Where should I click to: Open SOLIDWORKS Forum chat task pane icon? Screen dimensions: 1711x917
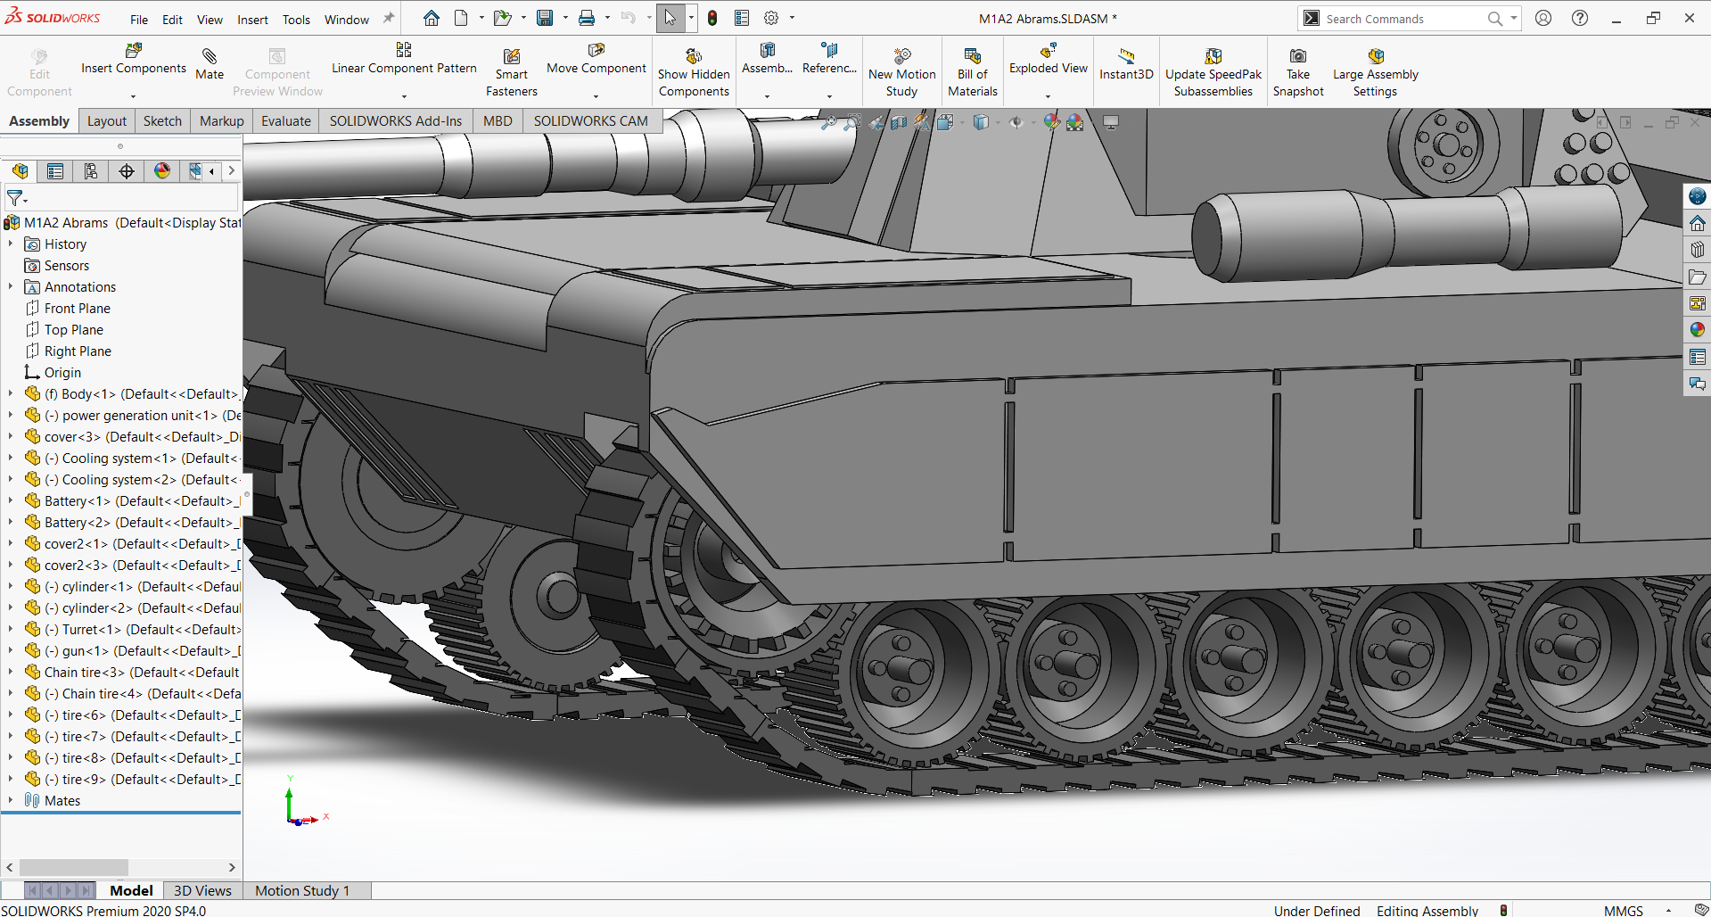(x=1698, y=384)
